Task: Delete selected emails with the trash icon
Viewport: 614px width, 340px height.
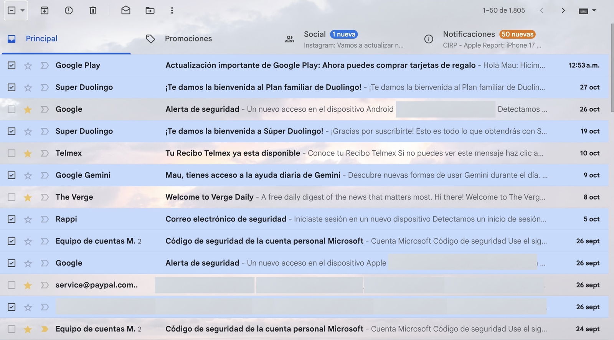Action: [x=93, y=10]
